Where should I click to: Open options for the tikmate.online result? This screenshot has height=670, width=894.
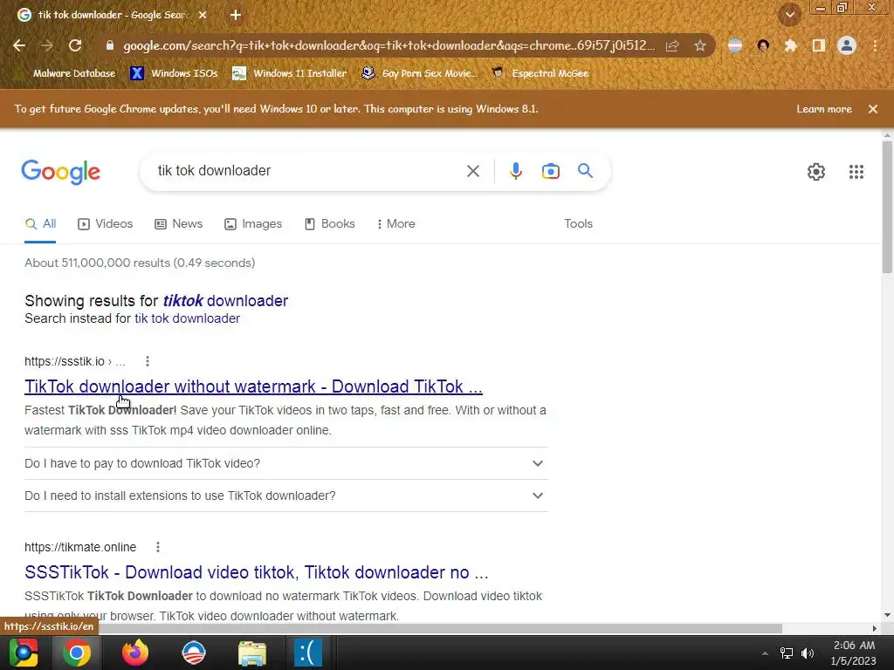158,547
